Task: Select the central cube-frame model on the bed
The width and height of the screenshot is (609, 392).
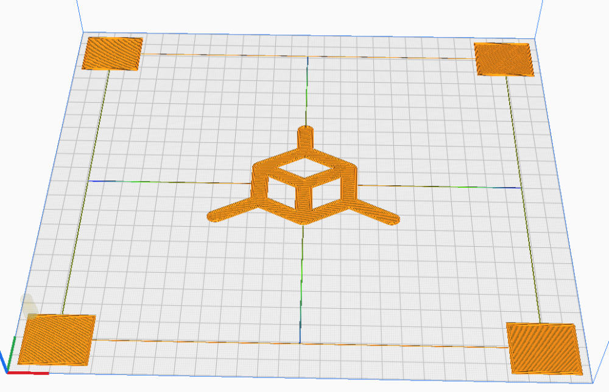Action: pos(303,176)
